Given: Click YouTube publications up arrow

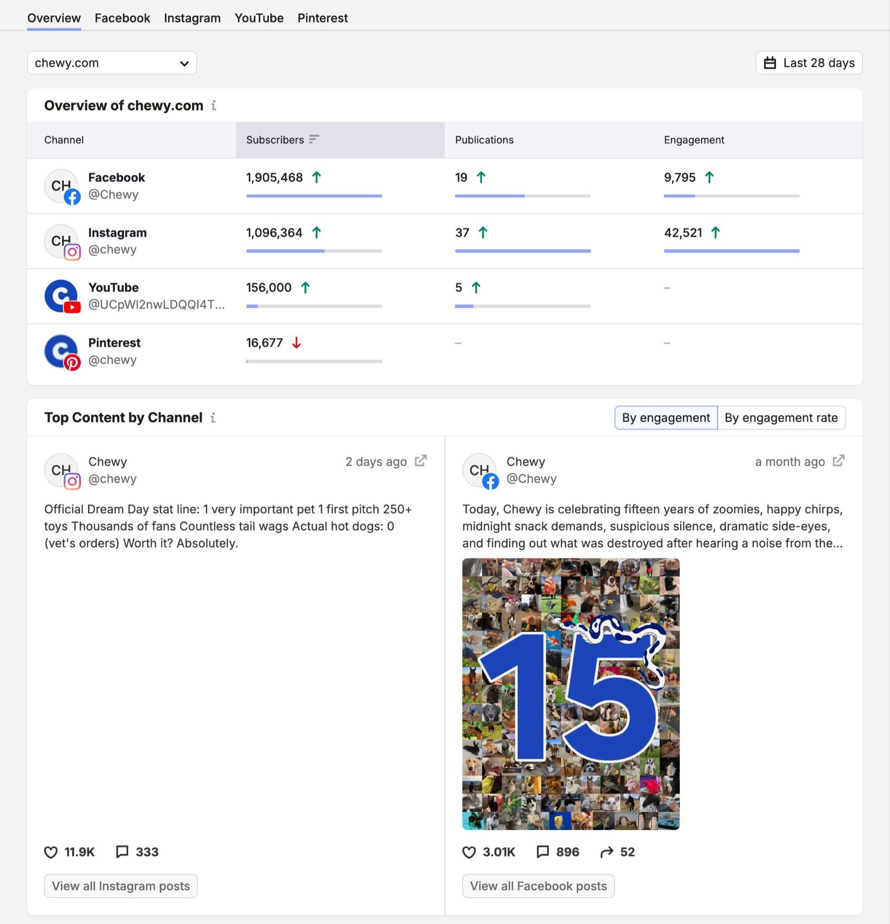Looking at the screenshot, I should click(476, 287).
